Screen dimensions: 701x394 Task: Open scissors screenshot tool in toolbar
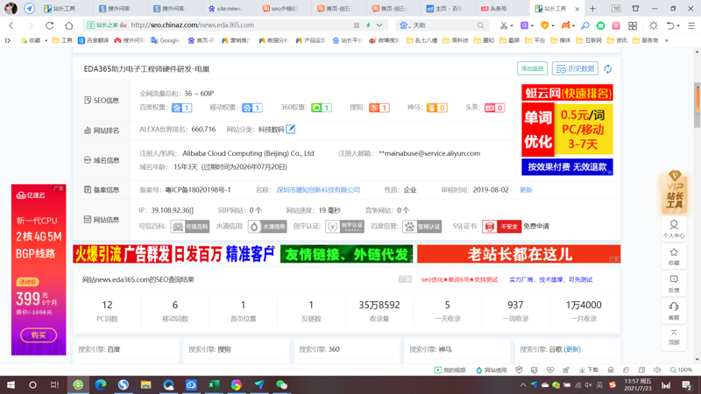point(504,25)
